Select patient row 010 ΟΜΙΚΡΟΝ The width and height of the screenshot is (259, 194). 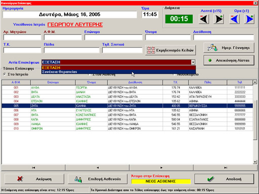click(127, 129)
